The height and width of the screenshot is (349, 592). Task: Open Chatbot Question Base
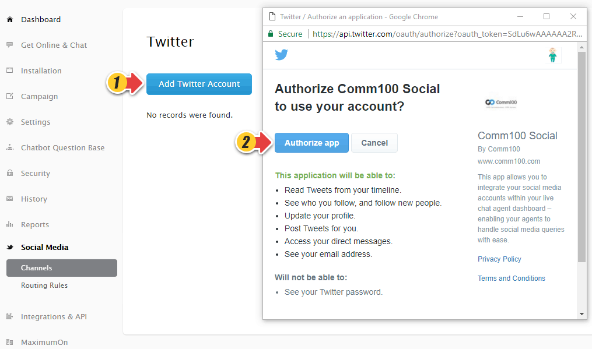click(62, 147)
